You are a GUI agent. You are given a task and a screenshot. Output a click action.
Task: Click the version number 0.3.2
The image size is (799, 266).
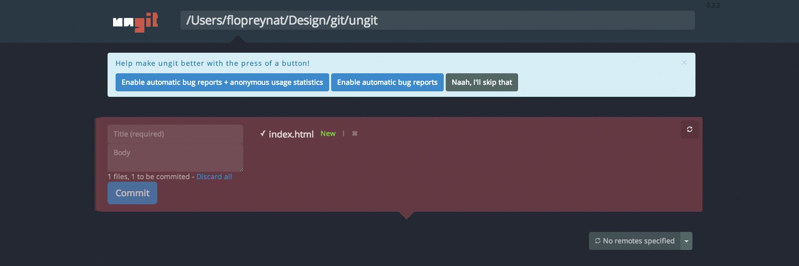pos(713,6)
